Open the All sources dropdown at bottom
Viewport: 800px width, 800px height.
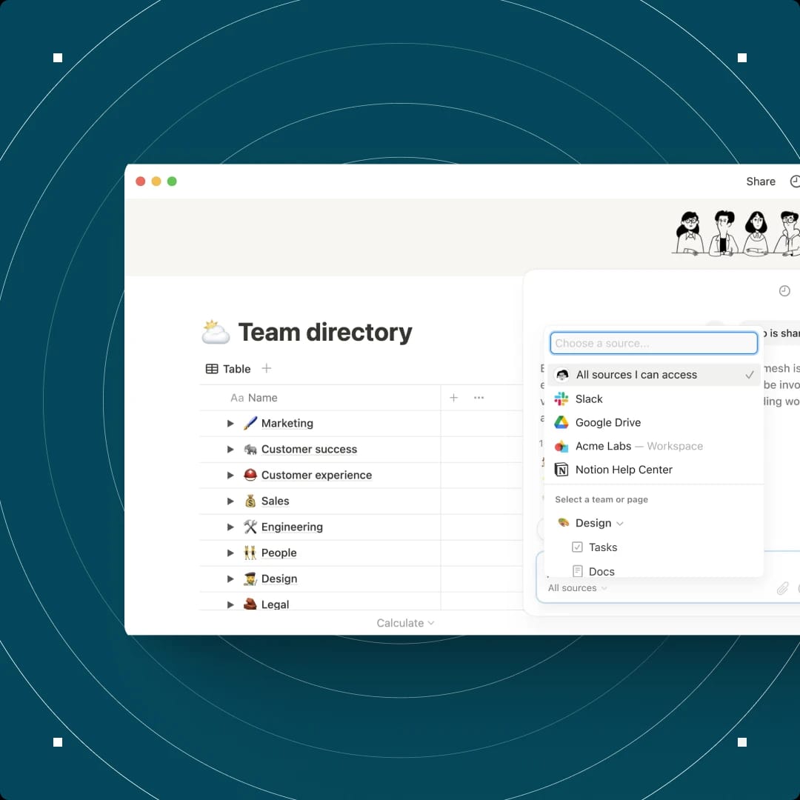(577, 587)
